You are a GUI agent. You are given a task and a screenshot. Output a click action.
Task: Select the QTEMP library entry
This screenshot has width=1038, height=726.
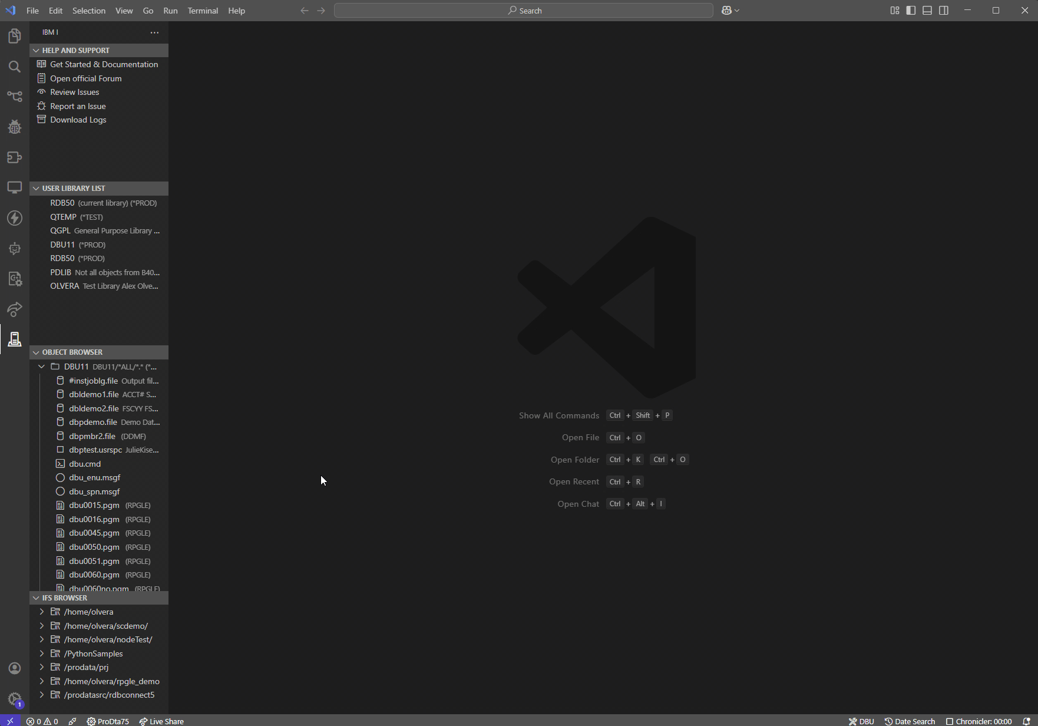click(99, 217)
